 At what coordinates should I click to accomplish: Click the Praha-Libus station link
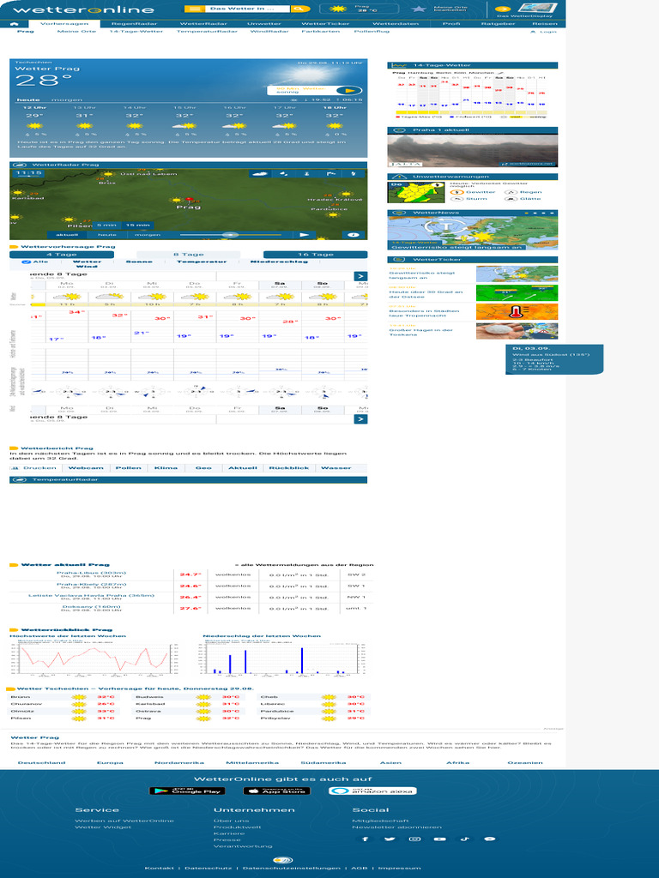tap(91, 573)
